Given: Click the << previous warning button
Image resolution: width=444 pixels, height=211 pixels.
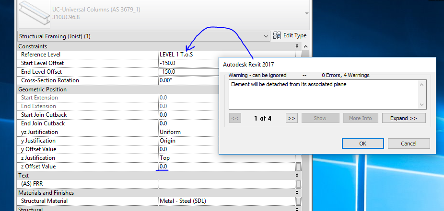Looking at the screenshot, I should [x=235, y=118].
